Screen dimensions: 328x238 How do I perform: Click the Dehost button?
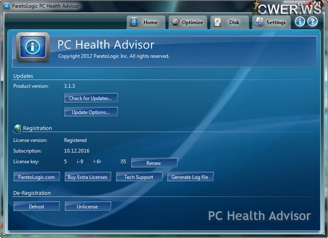36,206
